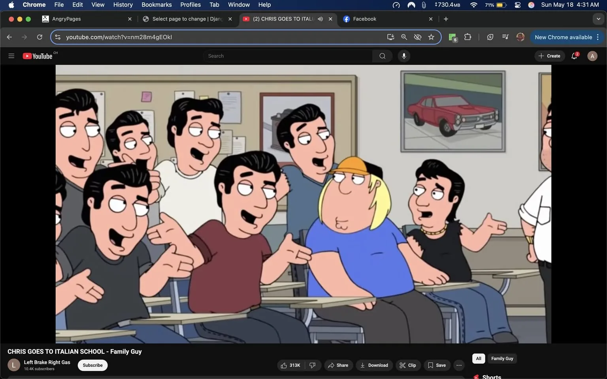Viewport: 607px width, 379px height.
Task: Expand the Chrome tab search chevron
Action: (598, 19)
